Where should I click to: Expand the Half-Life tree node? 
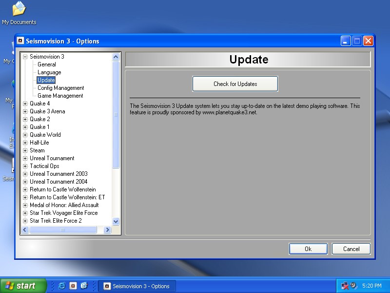click(25, 143)
